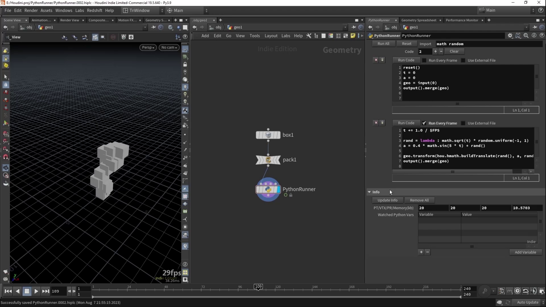Click the Remove All button
The width and height of the screenshot is (546, 307).
tap(419, 200)
